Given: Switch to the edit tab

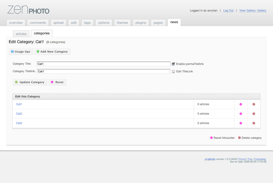Looking at the screenshot, I should coord(74,23).
